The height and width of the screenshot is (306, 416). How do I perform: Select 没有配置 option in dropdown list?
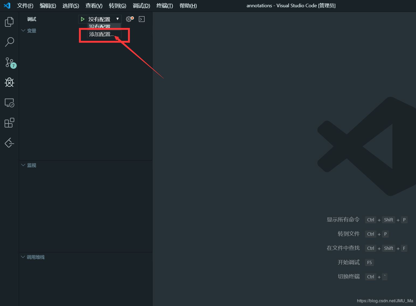click(104, 27)
